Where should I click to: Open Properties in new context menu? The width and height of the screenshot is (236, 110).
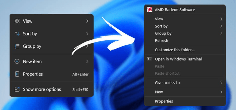pyautogui.click(x=52, y=74)
